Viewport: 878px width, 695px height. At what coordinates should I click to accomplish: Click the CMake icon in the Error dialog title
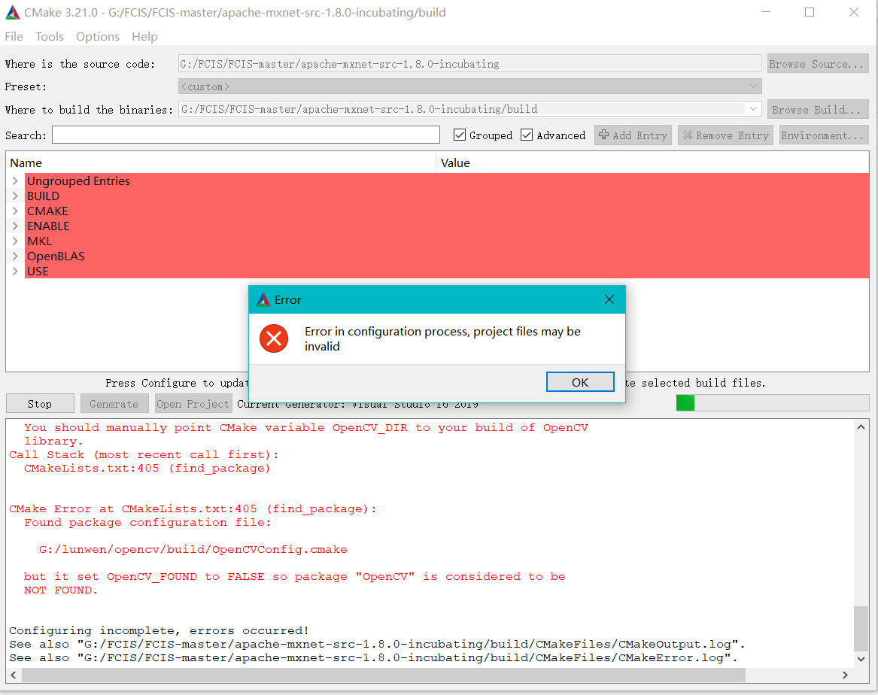pos(263,300)
